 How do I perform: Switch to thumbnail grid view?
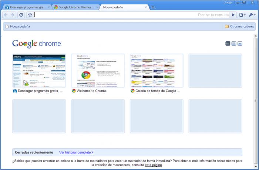228,44
